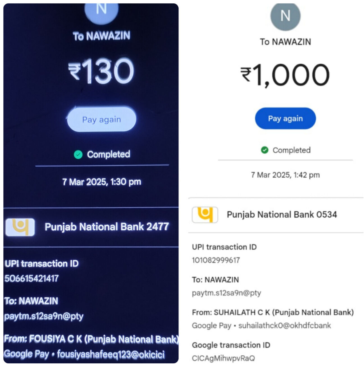
Task: Open Punjab National Bank 2477 account row
Action: [x=91, y=227]
